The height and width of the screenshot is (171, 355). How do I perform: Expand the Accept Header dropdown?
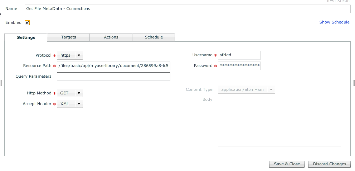pos(70,104)
